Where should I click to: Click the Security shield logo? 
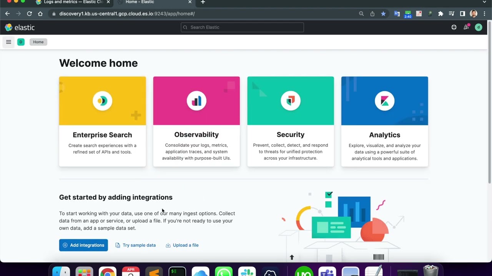[291, 101]
